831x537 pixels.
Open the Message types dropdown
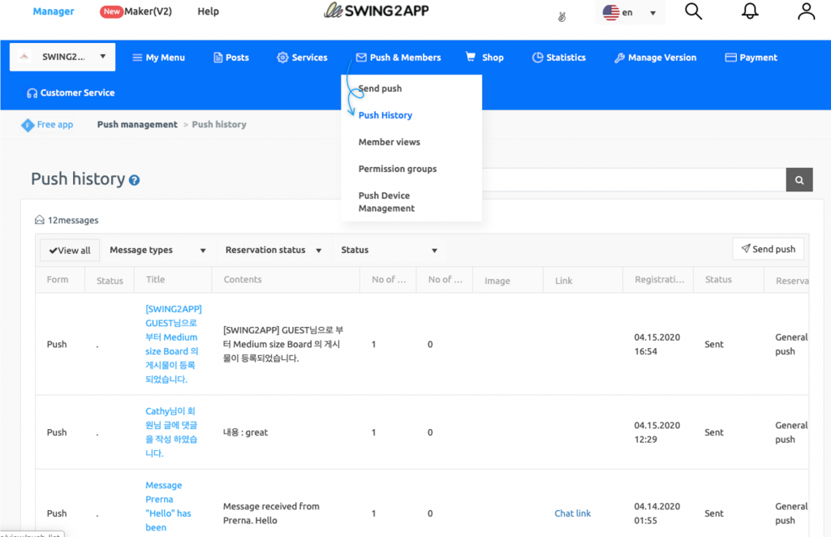pyautogui.click(x=158, y=250)
